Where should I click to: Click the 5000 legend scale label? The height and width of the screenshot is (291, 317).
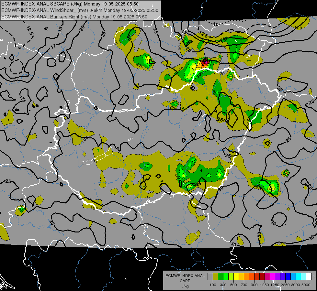(306, 285)
